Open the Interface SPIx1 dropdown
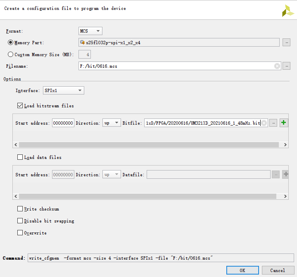 pos(64,90)
